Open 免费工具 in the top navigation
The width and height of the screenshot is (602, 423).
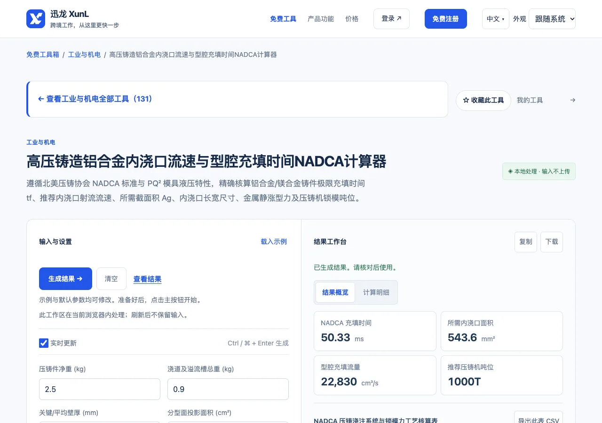[x=283, y=19]
